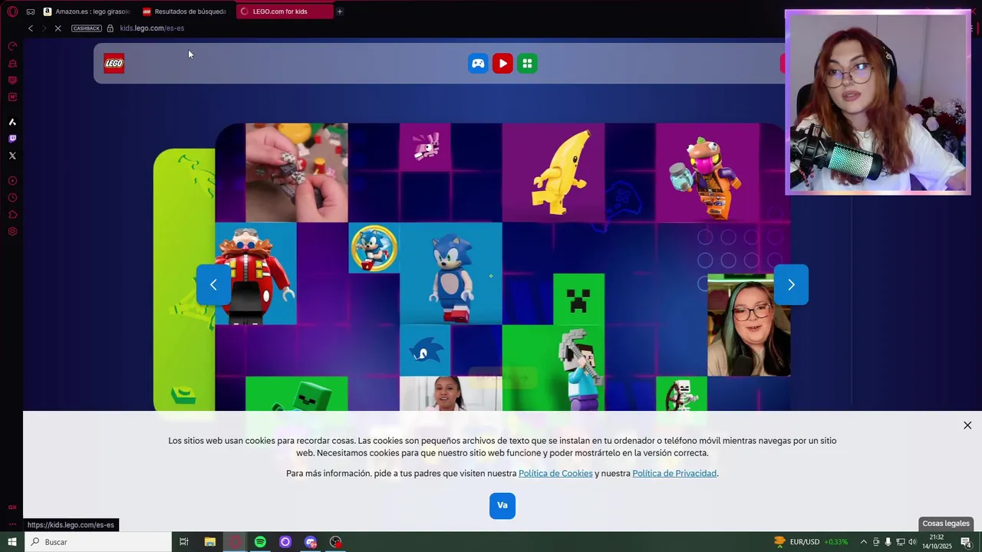Open the Política de Privacidad link
Viewport: 982px width, 552px height.
(674, 474)
